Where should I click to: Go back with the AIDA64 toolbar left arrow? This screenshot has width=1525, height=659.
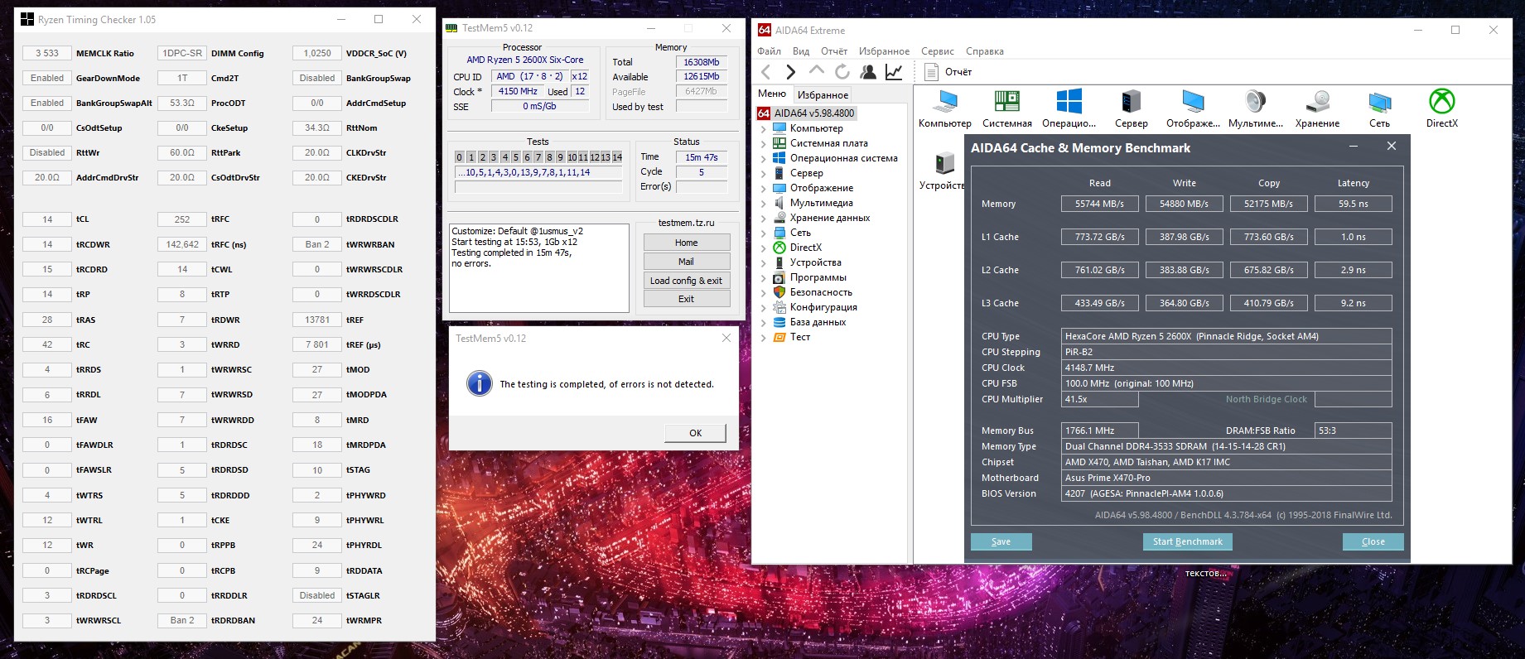click(766, 72)
